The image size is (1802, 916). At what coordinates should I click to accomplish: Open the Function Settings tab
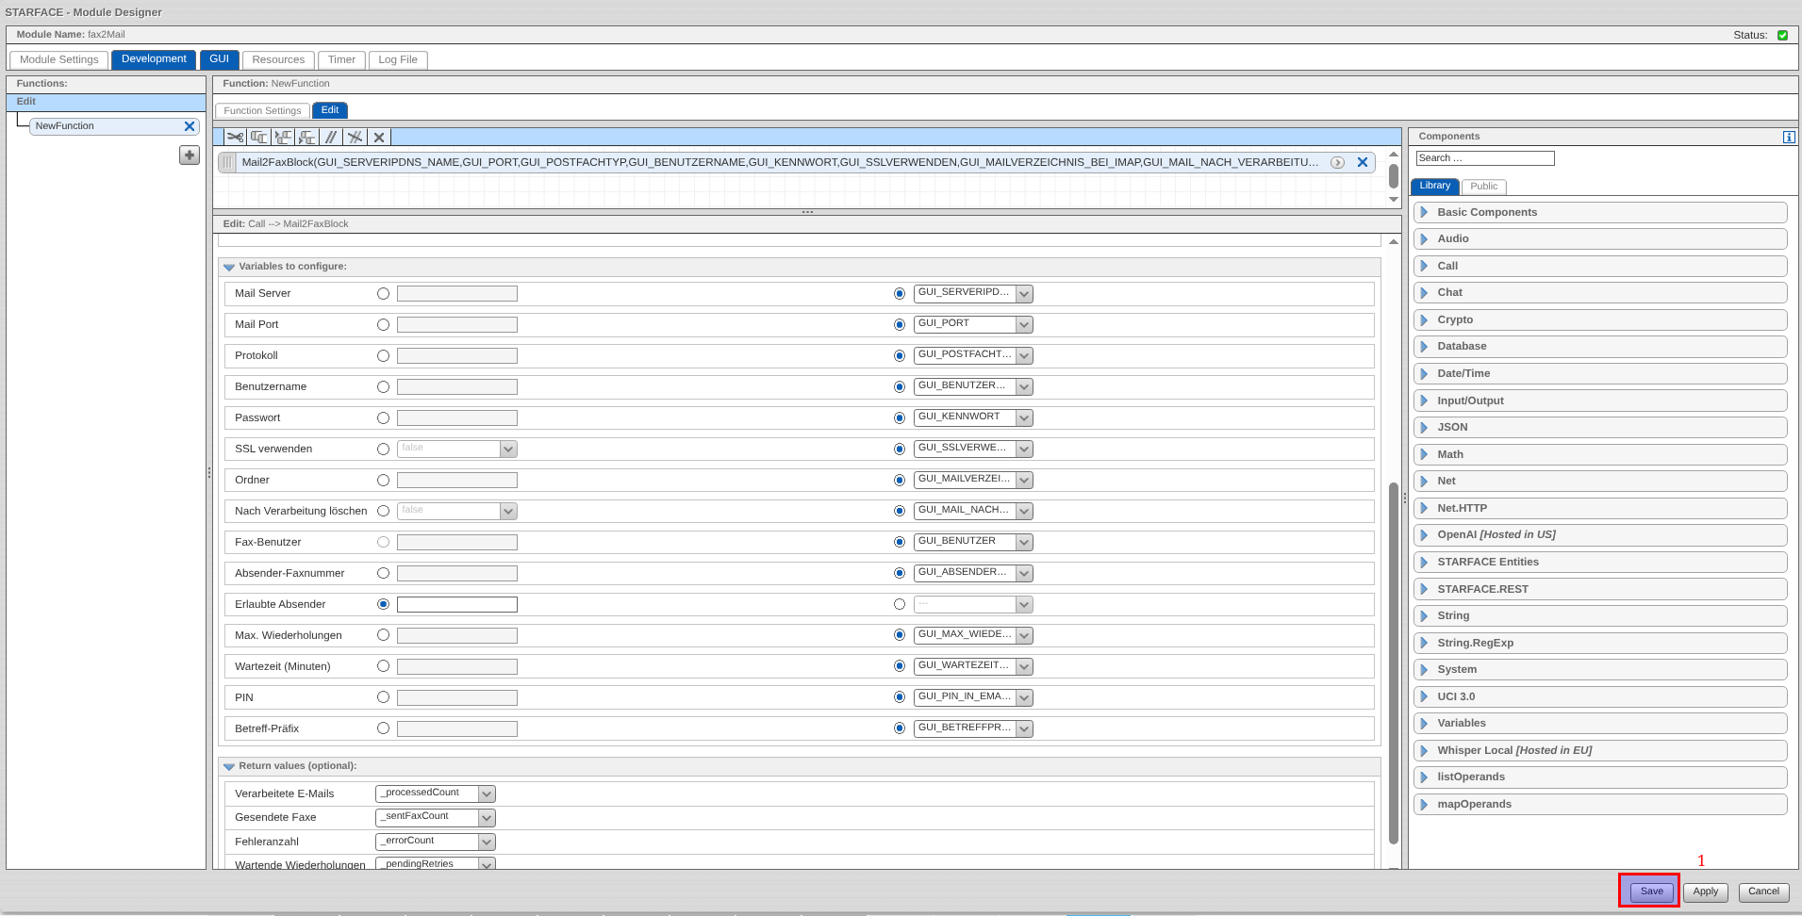[262, 111]
